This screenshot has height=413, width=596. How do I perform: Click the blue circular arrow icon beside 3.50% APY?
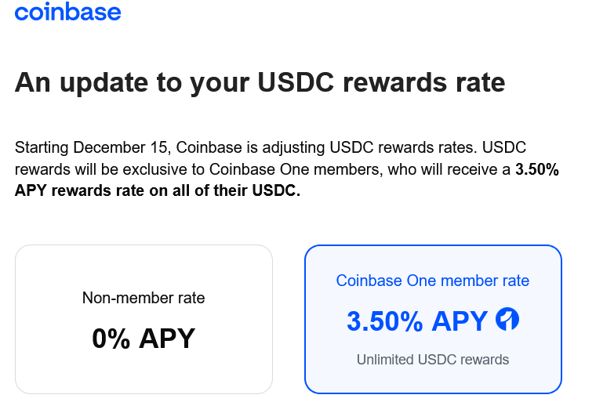pyautogui.click(x=507, y=319)
